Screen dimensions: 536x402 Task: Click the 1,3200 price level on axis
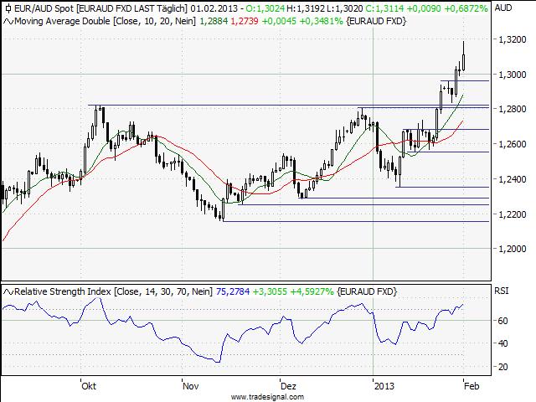pos(510,39)
